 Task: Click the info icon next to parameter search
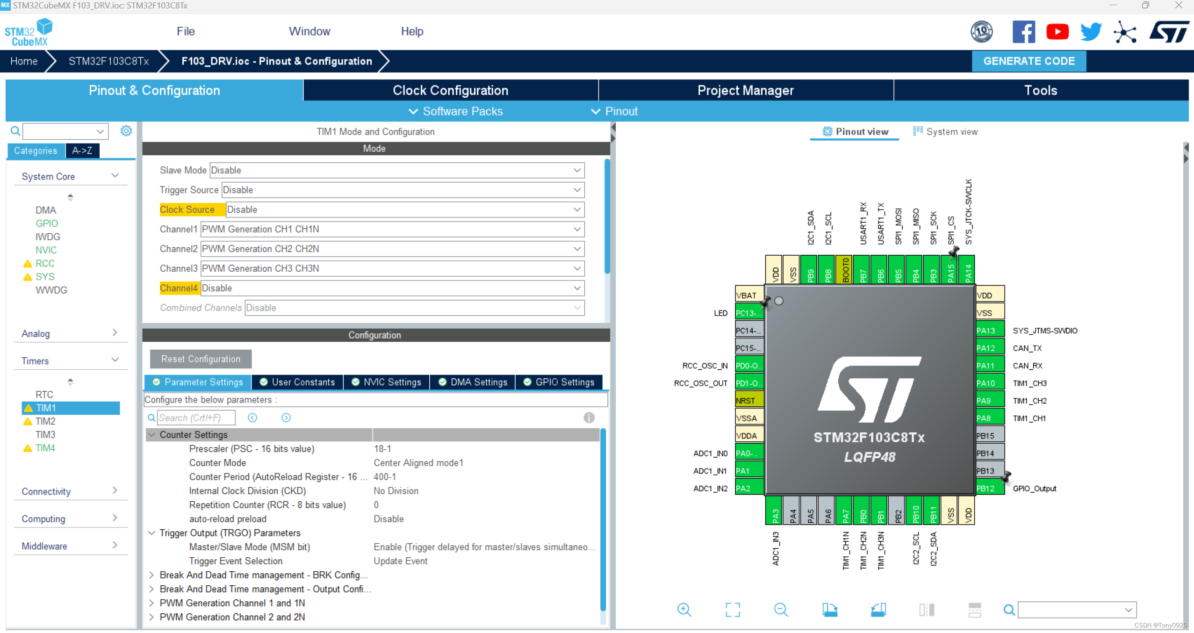pos(589,417)
